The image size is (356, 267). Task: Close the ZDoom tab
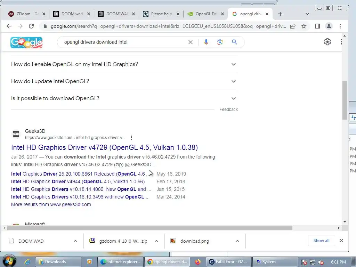(44, 14)
